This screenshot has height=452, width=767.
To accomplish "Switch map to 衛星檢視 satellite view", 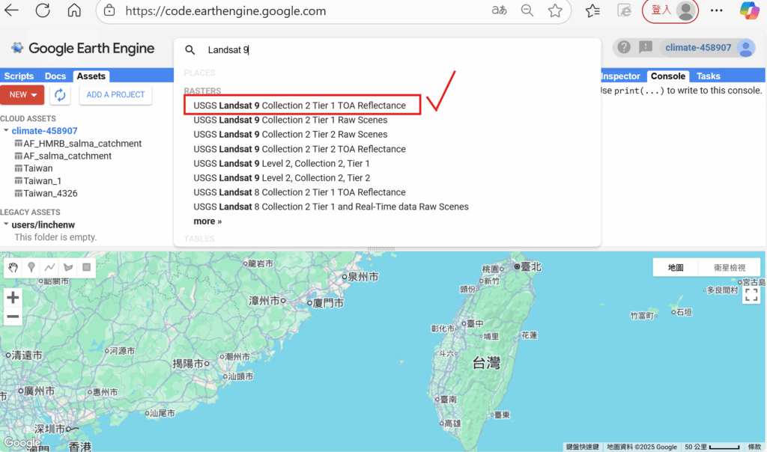I will coord(729,267).
